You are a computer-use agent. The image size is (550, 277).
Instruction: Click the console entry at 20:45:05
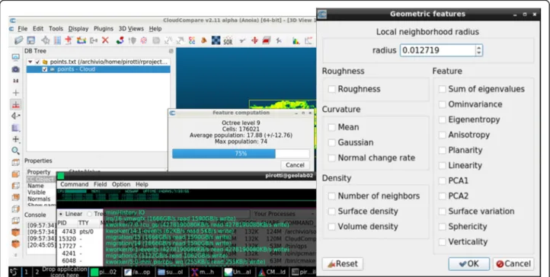(41, 245)
